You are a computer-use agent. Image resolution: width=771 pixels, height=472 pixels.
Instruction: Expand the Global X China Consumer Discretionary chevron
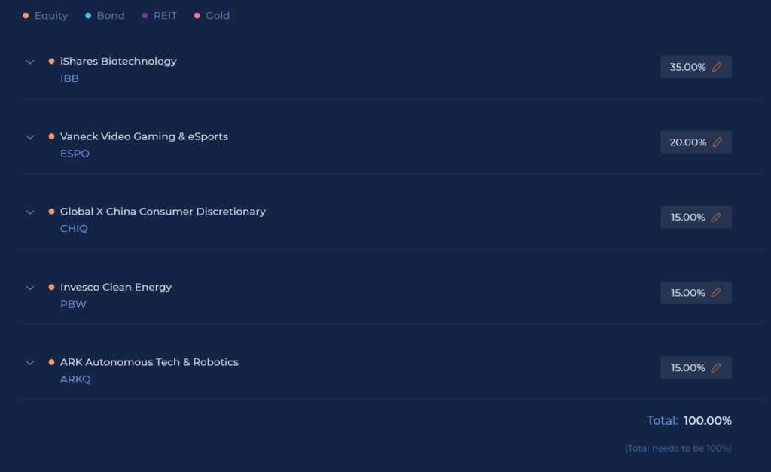click(x=30, y=212)
